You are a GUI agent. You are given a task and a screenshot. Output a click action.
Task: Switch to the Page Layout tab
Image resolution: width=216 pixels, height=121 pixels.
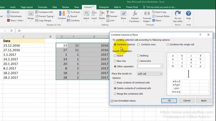[x=27, y=7]
